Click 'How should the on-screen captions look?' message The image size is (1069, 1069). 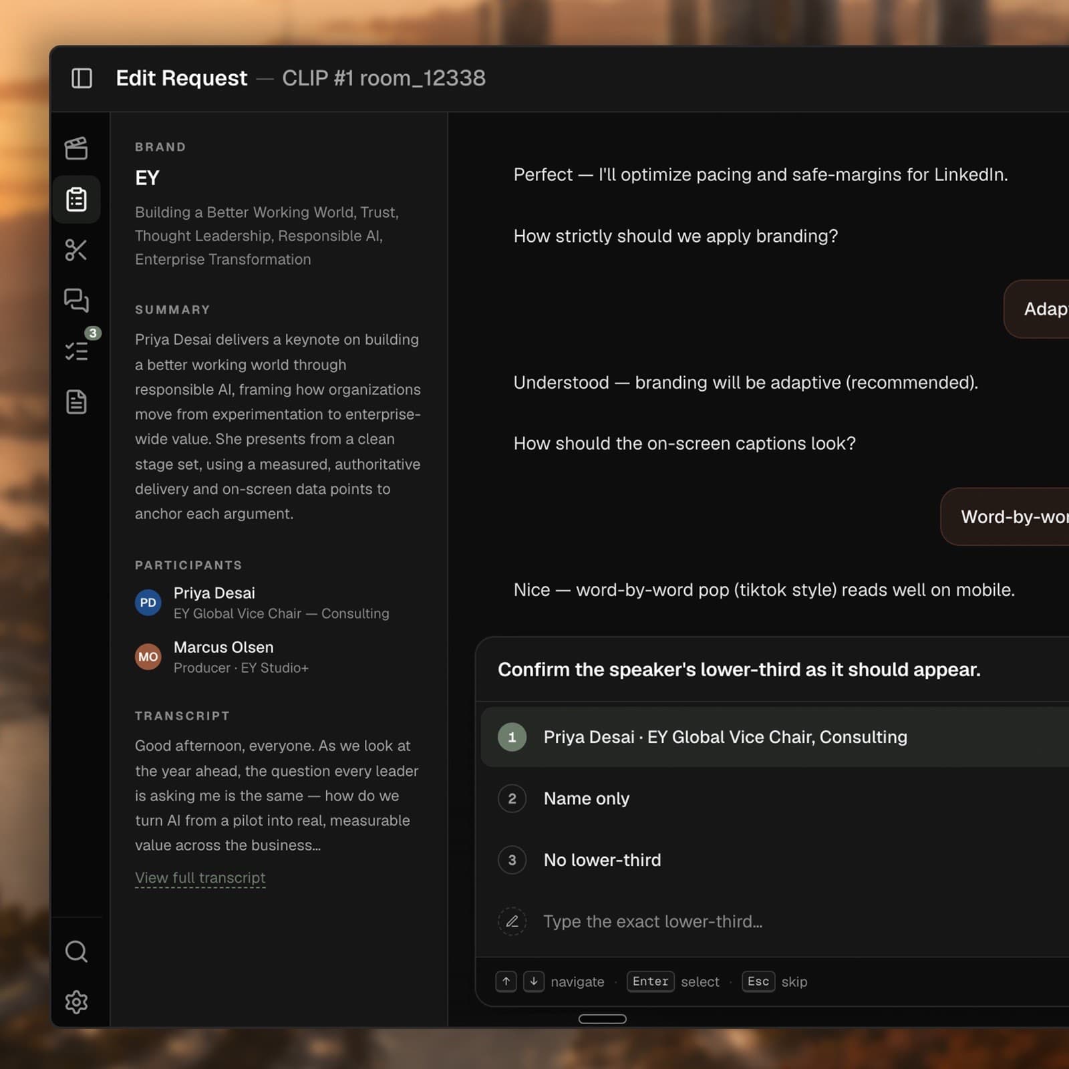pos(684,443)
